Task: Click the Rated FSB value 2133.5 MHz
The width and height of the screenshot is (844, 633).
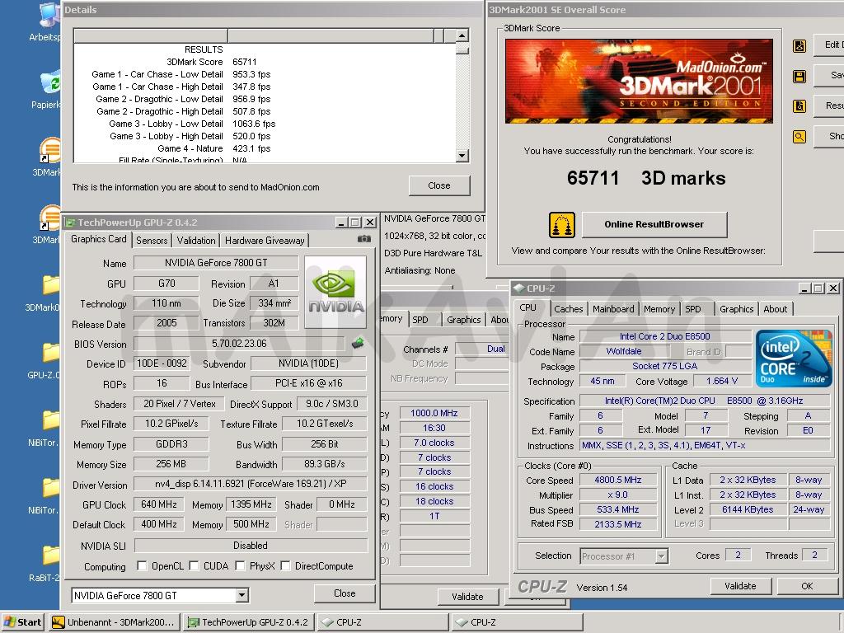Action: point(618,523)
